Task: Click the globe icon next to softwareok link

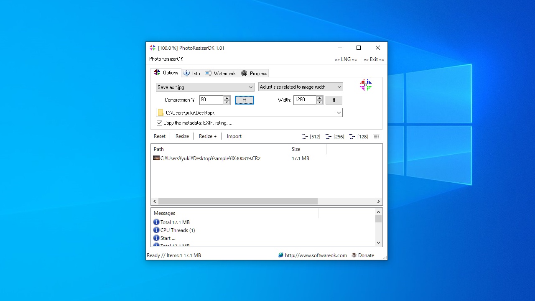Action: pos(281,255)
